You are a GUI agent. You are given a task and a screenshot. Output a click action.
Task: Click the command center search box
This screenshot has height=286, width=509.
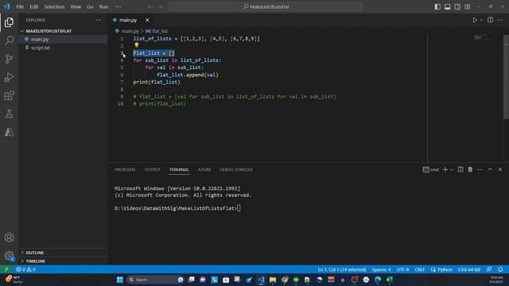[x=265, y=7]
